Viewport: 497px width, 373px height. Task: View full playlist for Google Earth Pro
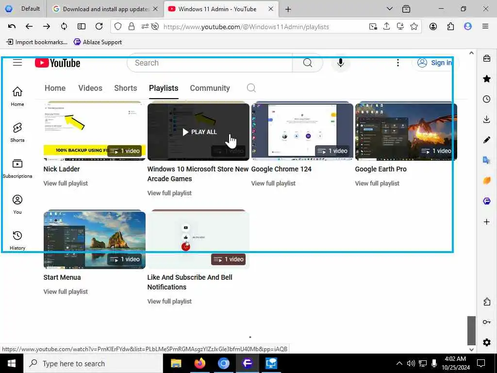click(377, 183)
